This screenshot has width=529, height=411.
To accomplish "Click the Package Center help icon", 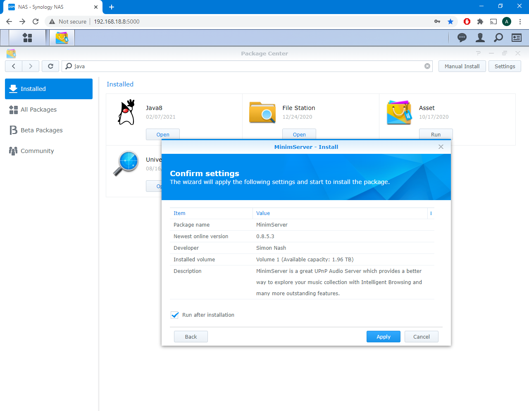I will (x=478, y=53).
